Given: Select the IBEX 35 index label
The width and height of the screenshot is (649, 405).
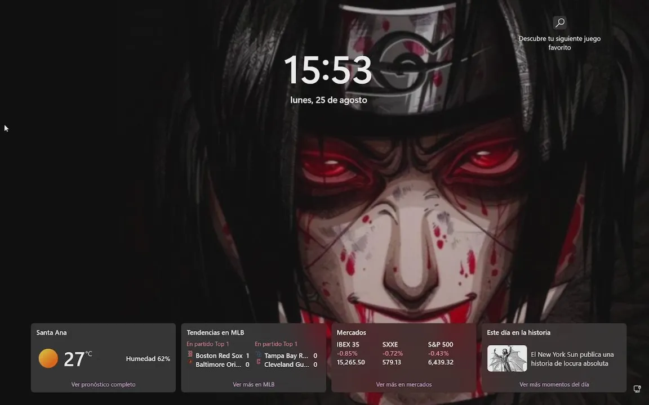Looking at the screenshot, I should 348,344.
